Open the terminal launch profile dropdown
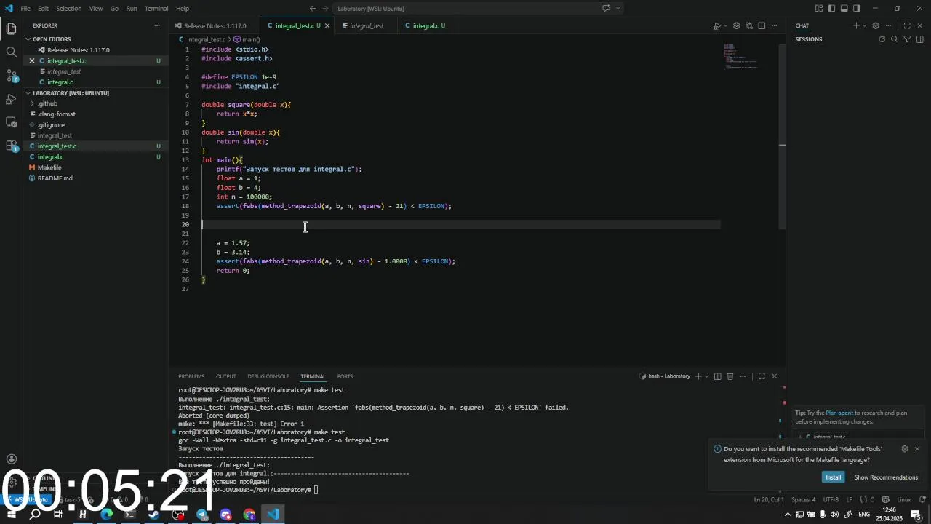Viewport: 931px width, 524px height. pos(707,376)
